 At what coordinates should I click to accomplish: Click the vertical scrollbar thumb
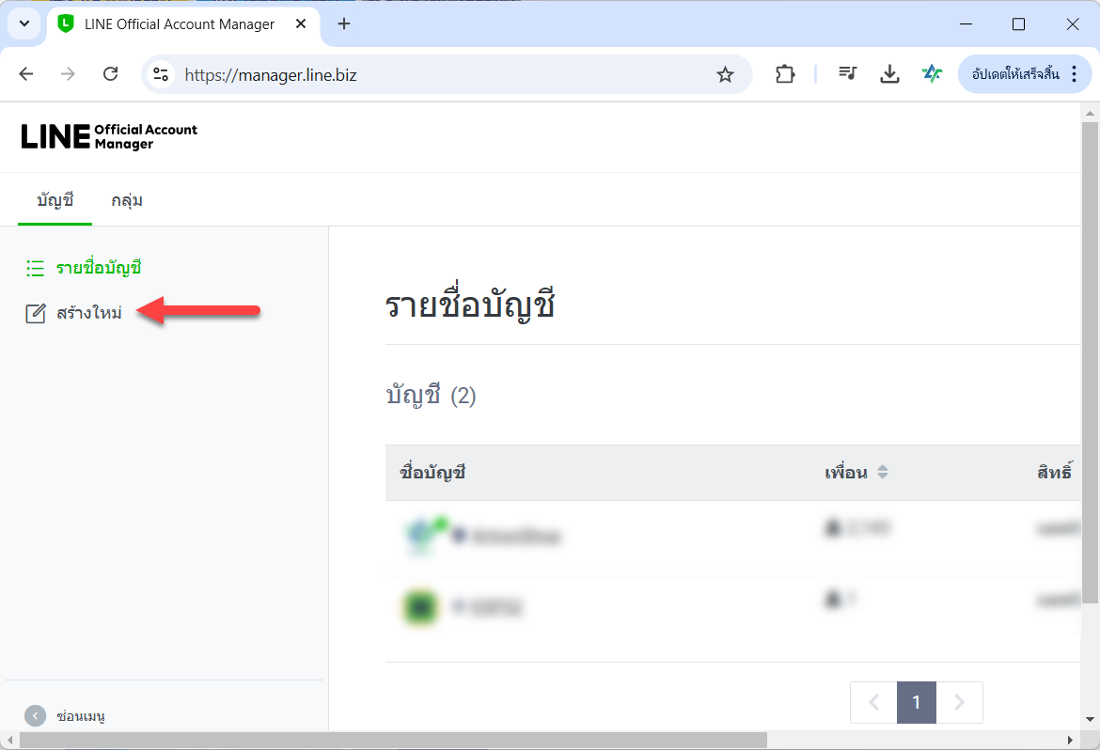point(1090,362)
